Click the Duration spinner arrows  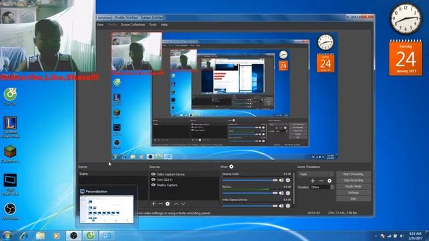tap(332, 187)
